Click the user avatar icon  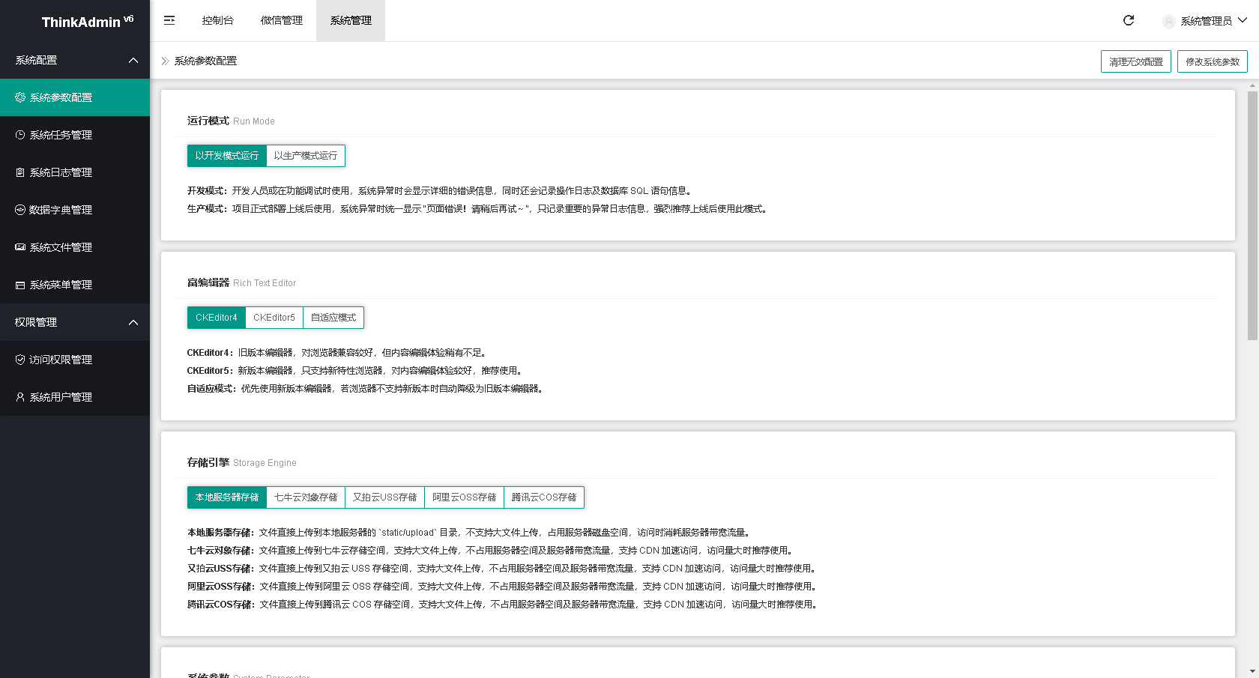[1168, 21]
